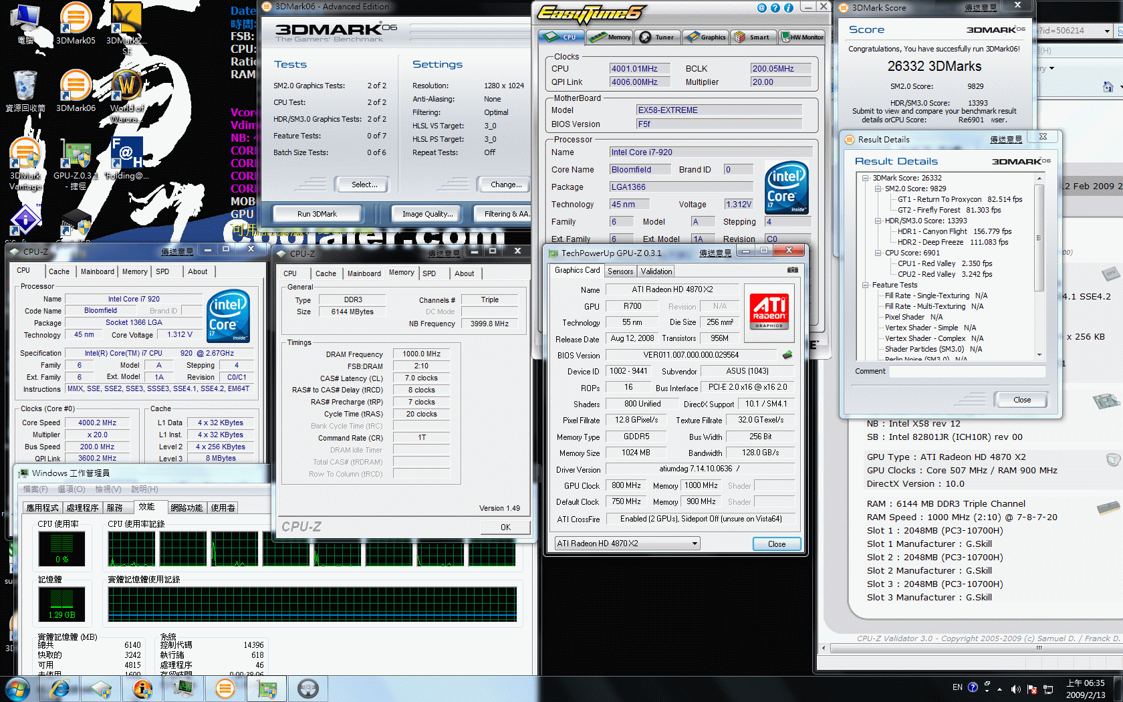
Task: Collapse the 'HDR/SM3.0 Score: 13393' tree node
Action: click(878, 221)
